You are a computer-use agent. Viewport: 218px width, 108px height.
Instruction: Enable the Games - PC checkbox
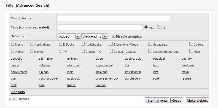click(x=83, y=51)
